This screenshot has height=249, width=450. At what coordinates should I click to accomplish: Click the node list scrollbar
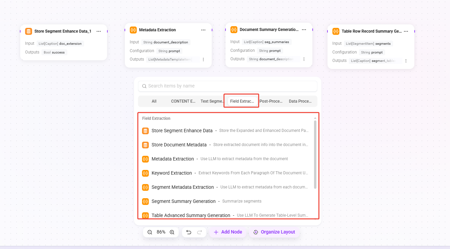(315, 154)
